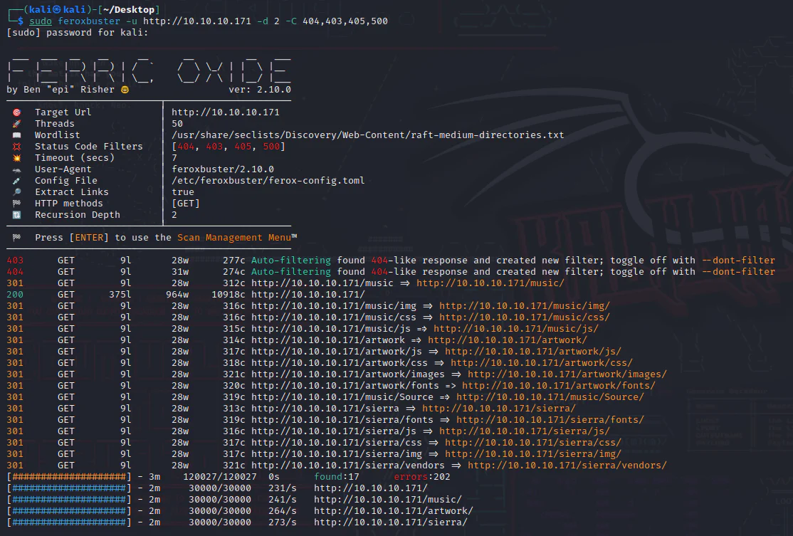This screenshot has height=536, width=793.
Task: Click the yellow overall progress bar 120027/120027
Action: pos(69,476)
